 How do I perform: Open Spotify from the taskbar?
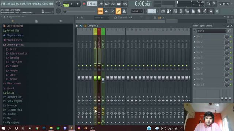58,128
